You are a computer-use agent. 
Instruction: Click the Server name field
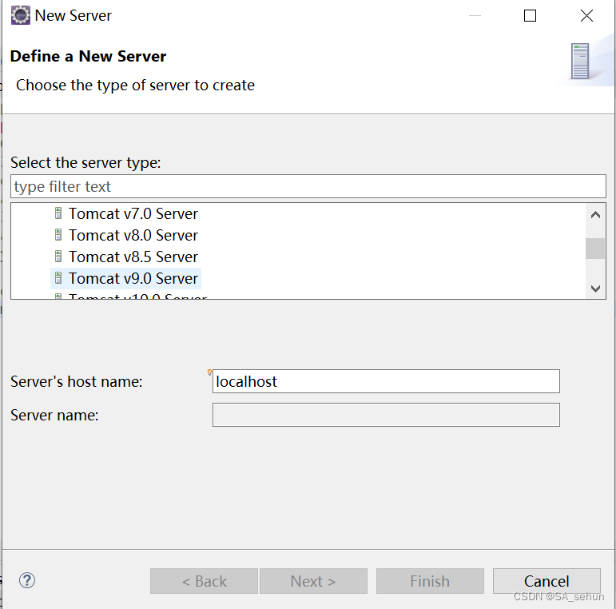point(386,415)
